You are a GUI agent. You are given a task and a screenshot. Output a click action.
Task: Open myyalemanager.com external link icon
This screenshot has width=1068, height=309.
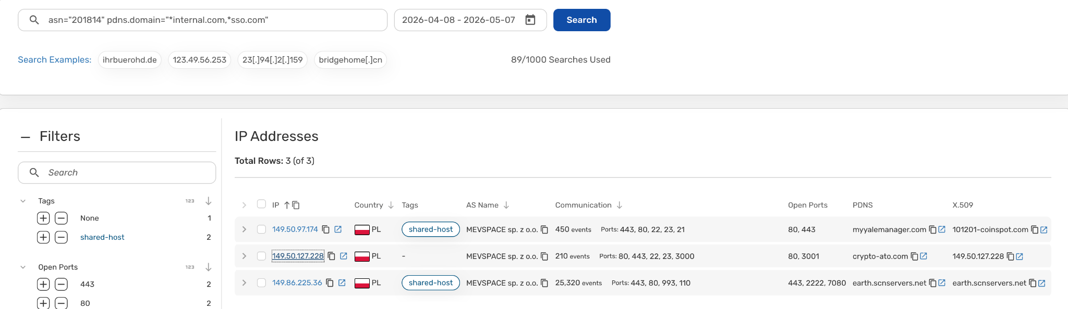coord(942,229)
